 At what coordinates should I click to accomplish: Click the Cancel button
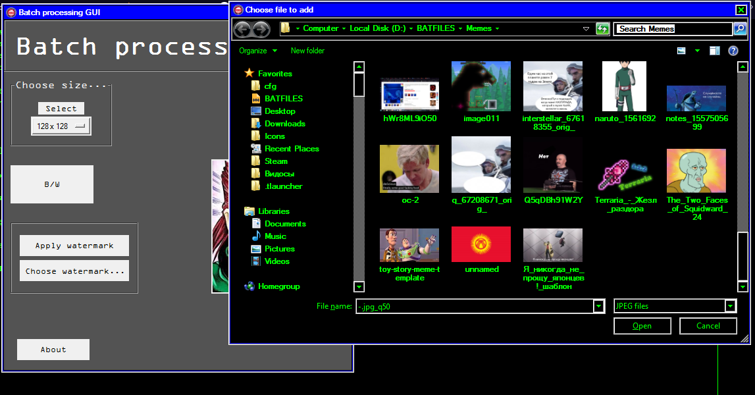[708, 326]
